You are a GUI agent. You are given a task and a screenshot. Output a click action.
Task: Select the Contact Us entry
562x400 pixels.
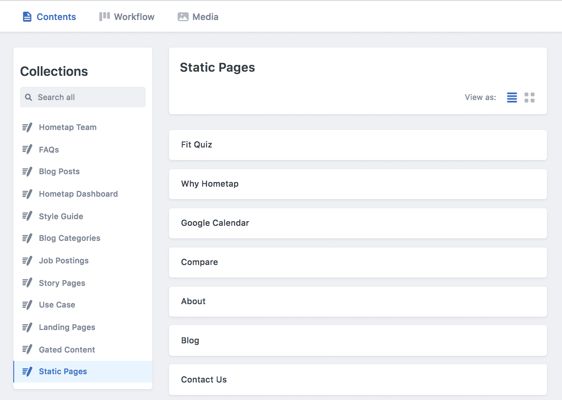[358, 380]
